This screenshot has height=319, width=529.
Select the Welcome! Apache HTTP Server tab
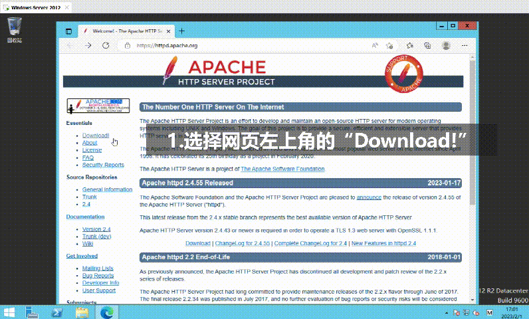tap(126, 31)
